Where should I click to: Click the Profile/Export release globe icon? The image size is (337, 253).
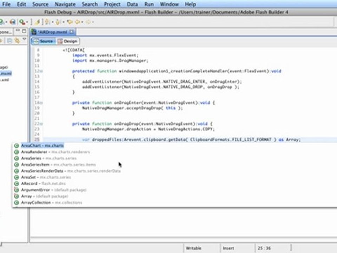pos(13,22)
